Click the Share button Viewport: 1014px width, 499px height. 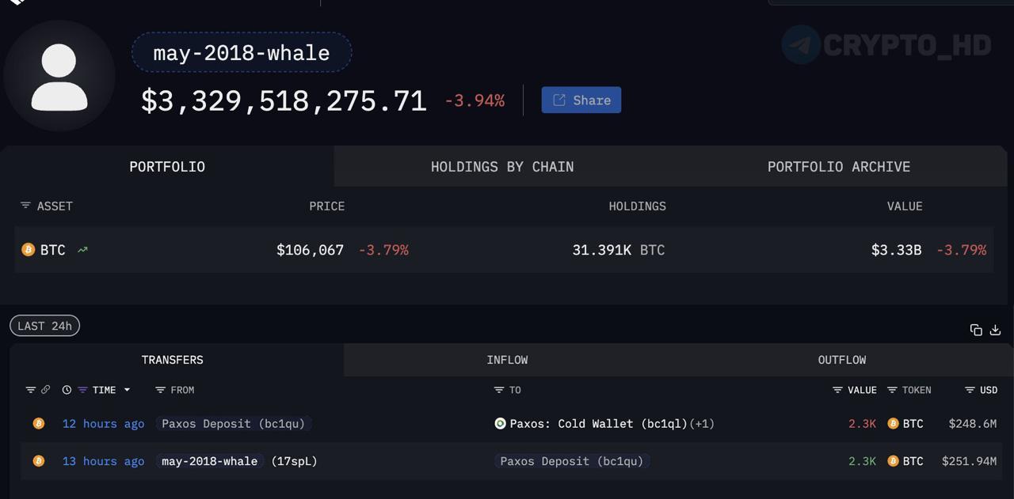point(581,100)
